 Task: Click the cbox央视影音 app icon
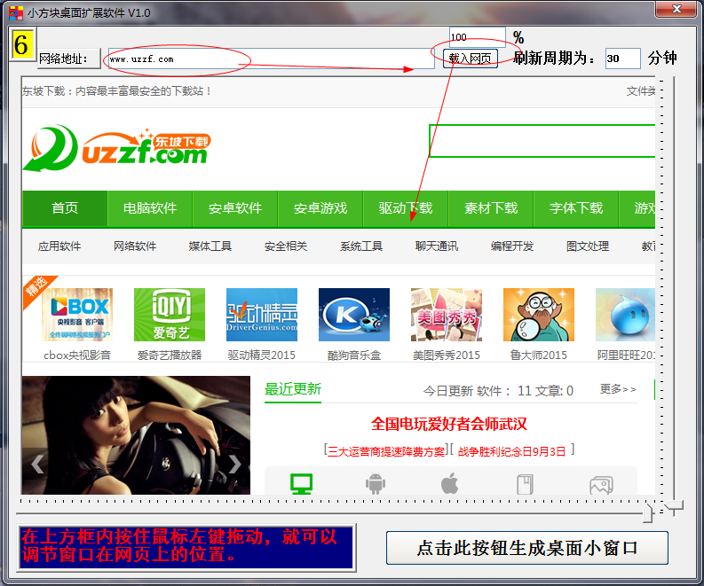[77, 315]
